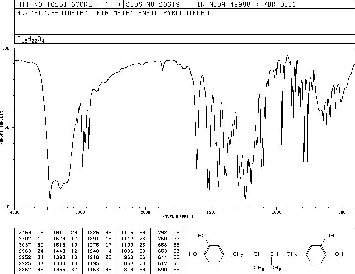Click transmittance value 43 beside 1326
Image resolution: width=355 pixels, height=274 pixels.
[x=109, y=233]
